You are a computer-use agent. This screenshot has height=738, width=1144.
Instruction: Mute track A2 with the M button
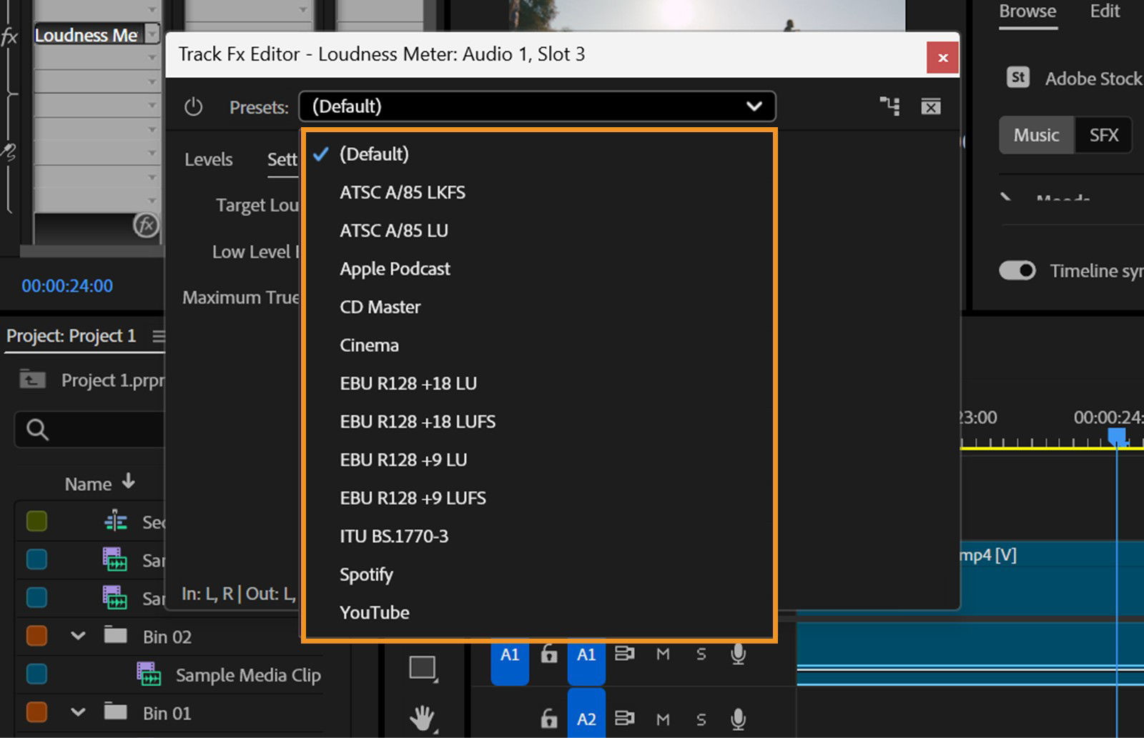point(662,720)
